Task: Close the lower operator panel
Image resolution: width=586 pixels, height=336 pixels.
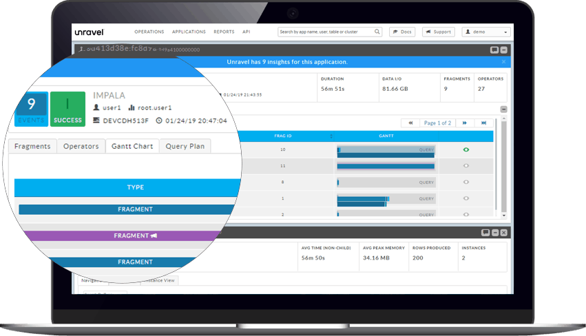Action: 504,233
